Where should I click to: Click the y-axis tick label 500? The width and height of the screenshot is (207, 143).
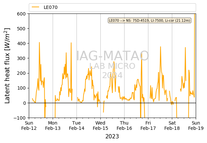click(21, 29)
